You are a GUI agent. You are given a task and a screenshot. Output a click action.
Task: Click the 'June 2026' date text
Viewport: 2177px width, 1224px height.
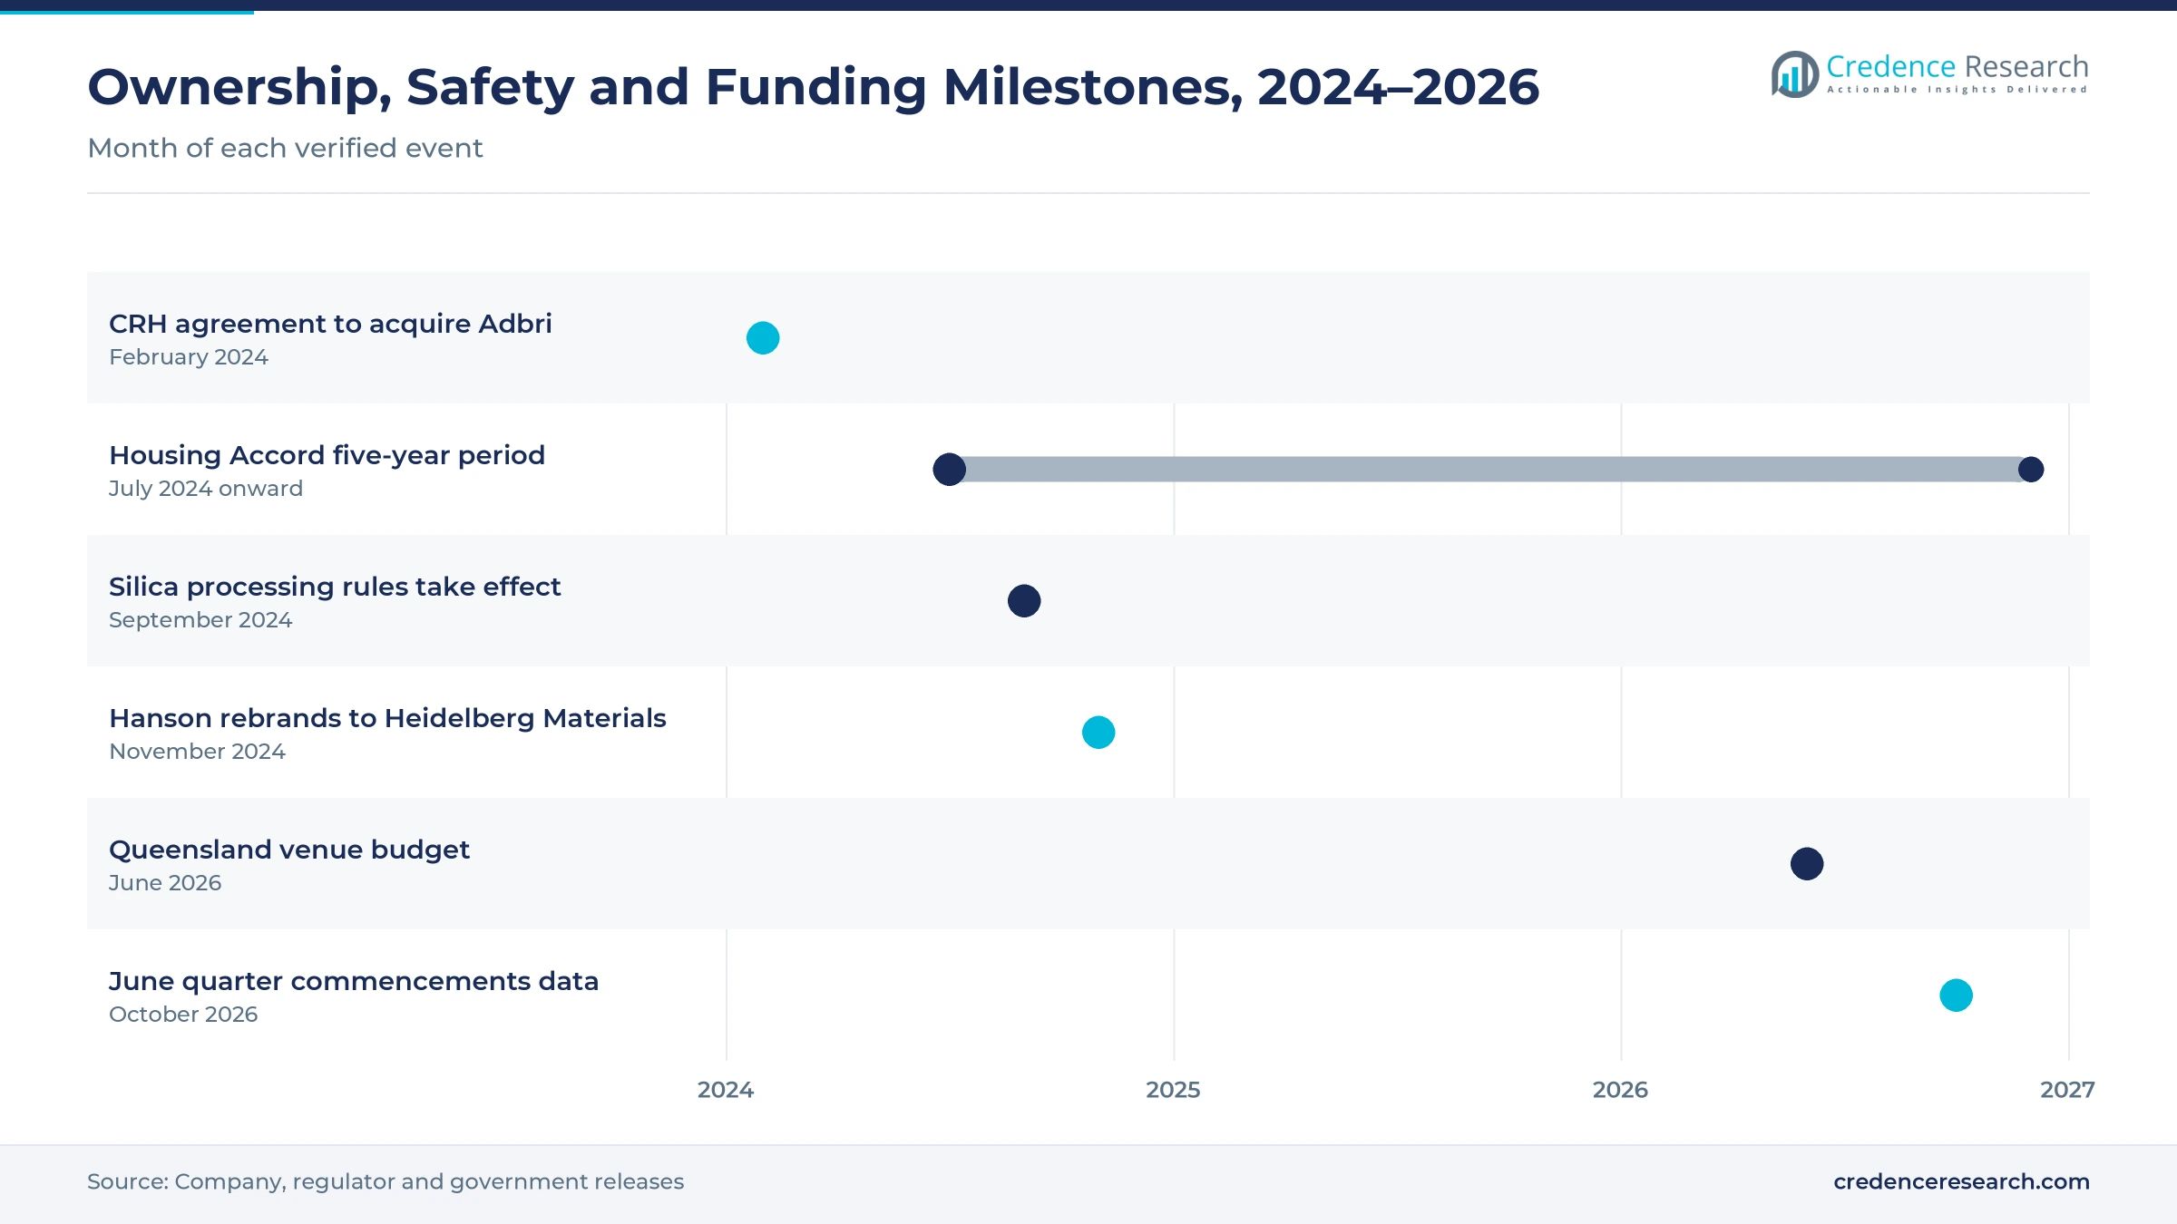[x=165, y=883]
